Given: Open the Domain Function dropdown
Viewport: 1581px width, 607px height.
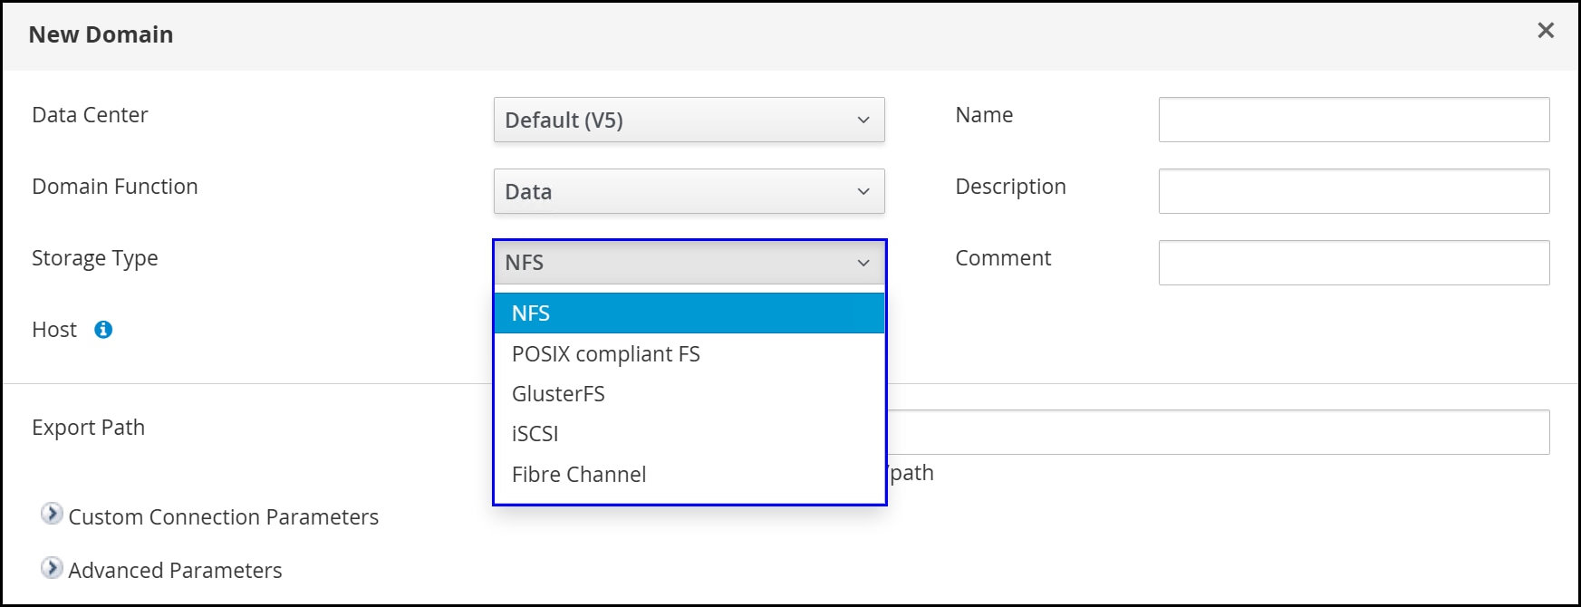Looking at the screenshot, I should [x=689, y=191].
